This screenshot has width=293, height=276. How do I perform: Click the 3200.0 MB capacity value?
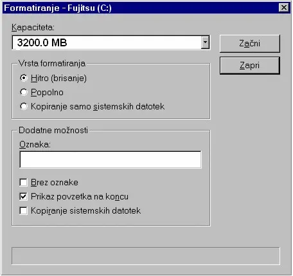[42, 42]
